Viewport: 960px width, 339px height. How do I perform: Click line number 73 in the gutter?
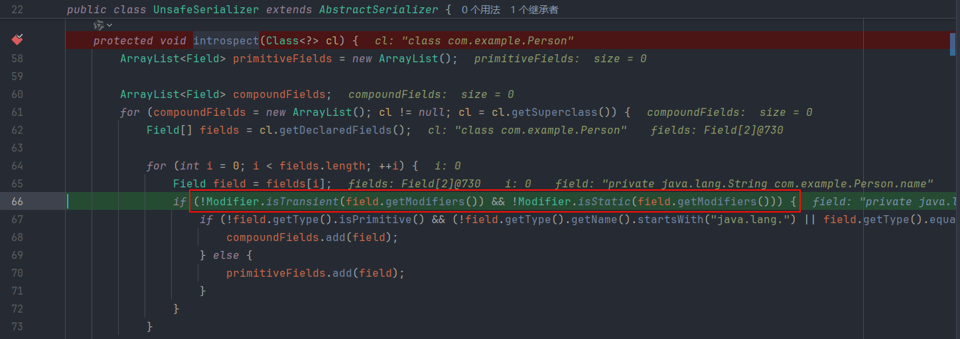(17, 326)
